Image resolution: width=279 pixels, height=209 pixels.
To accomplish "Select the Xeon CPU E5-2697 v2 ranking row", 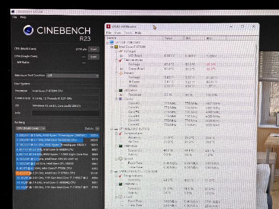I will pos(57,159).
